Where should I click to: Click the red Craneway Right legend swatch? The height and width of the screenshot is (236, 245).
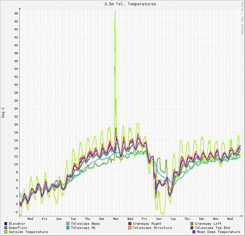click(x=130, y=224)
